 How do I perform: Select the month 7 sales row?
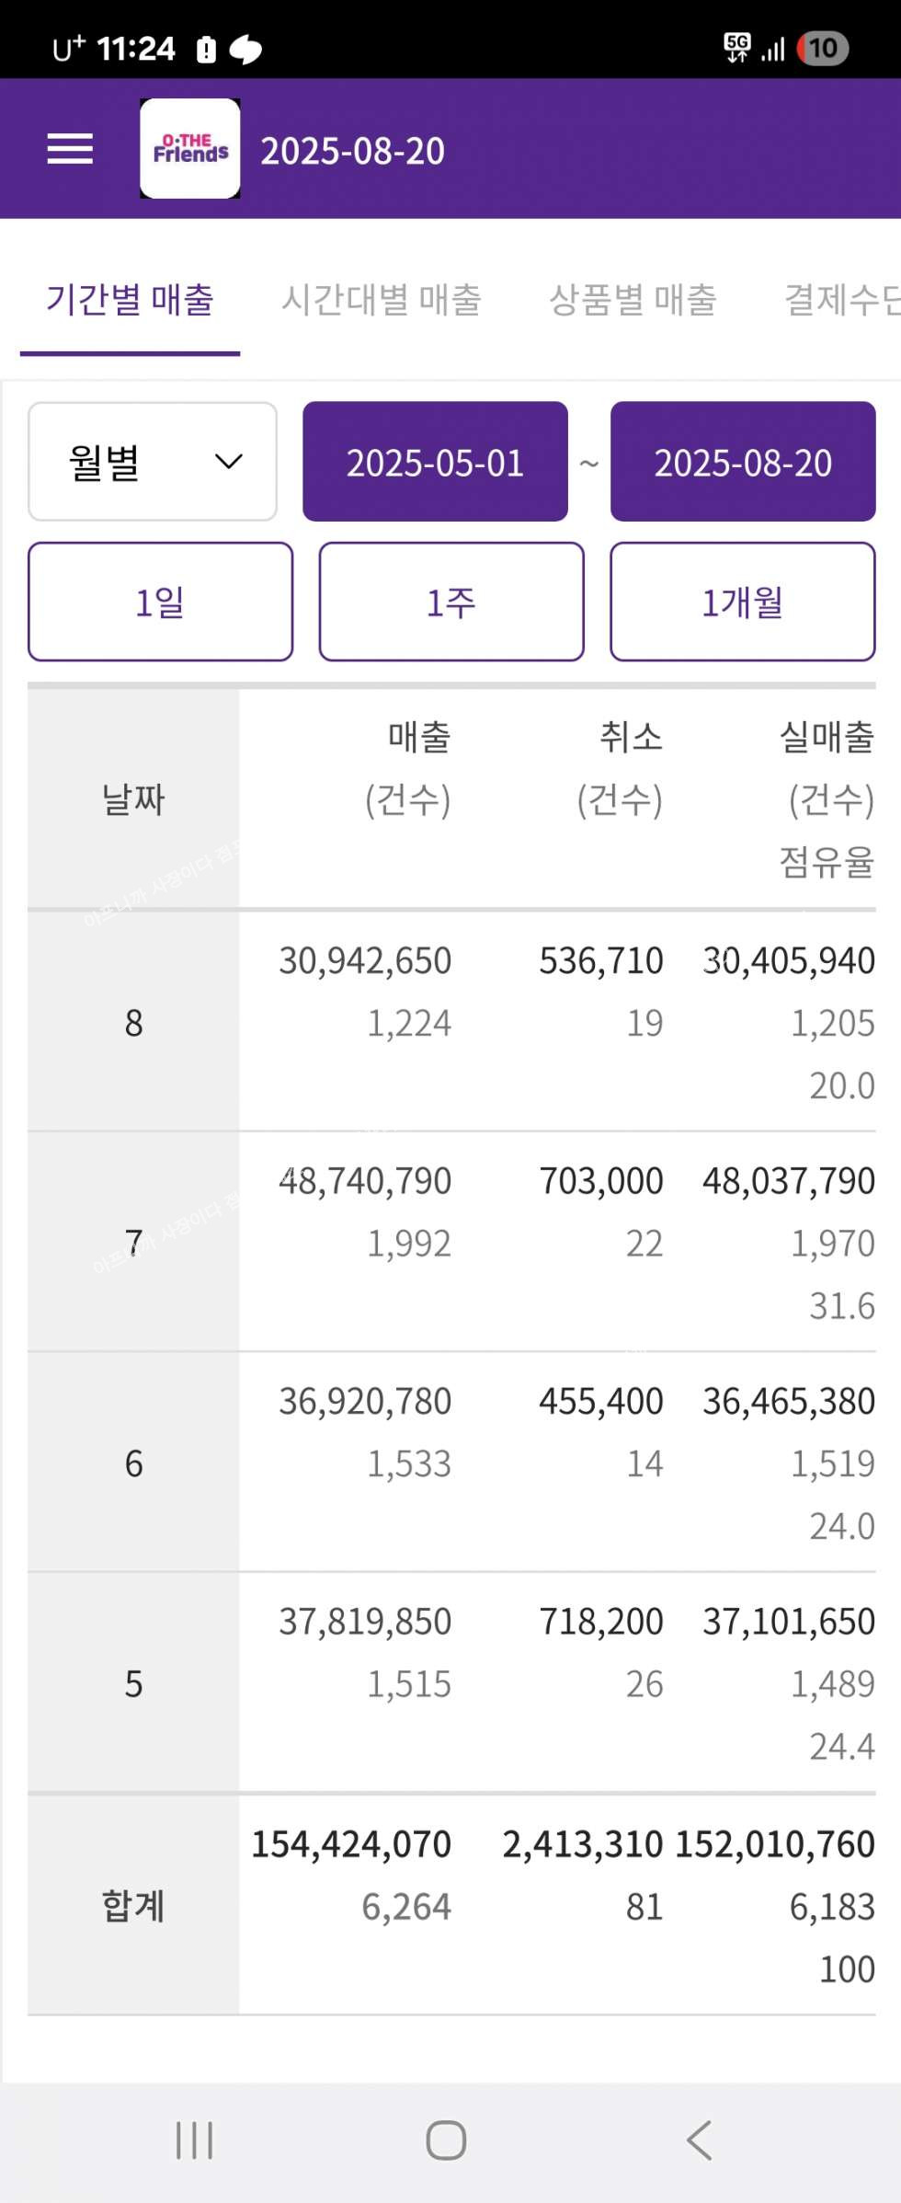[x=450, y=1243]
